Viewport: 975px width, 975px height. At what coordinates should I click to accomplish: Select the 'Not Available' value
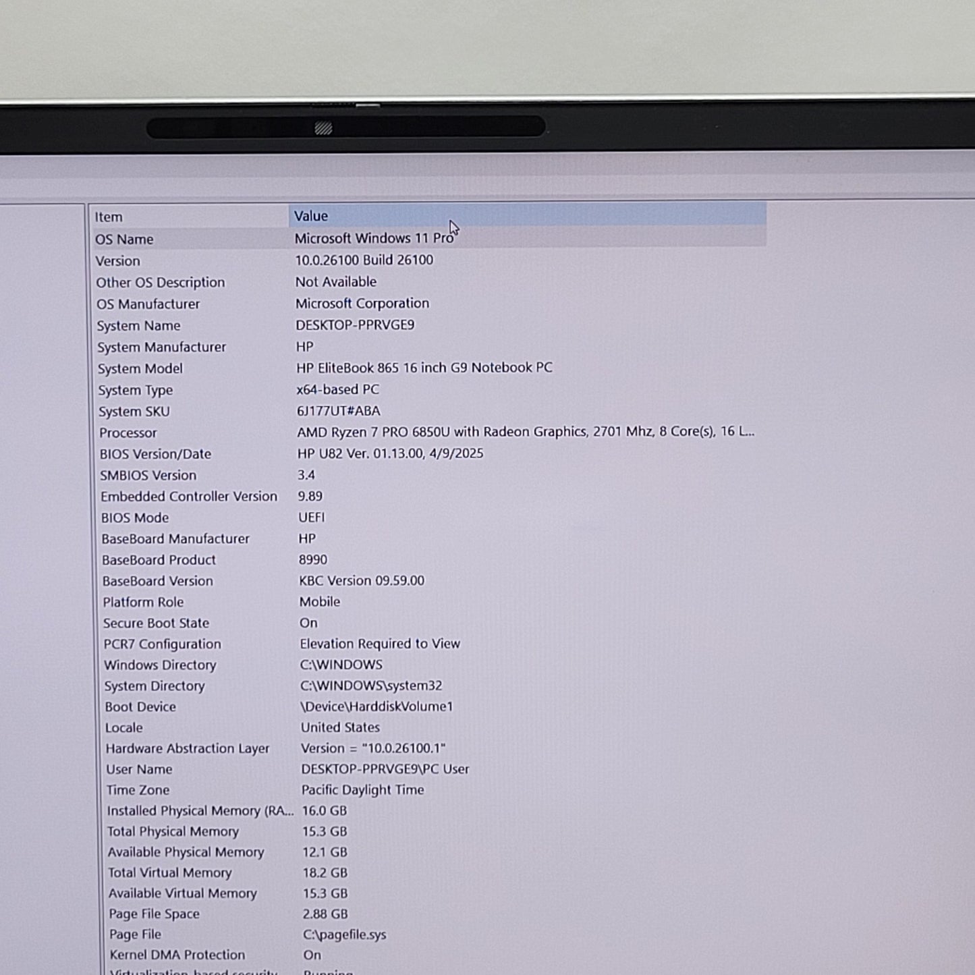(x=336, y=281)
